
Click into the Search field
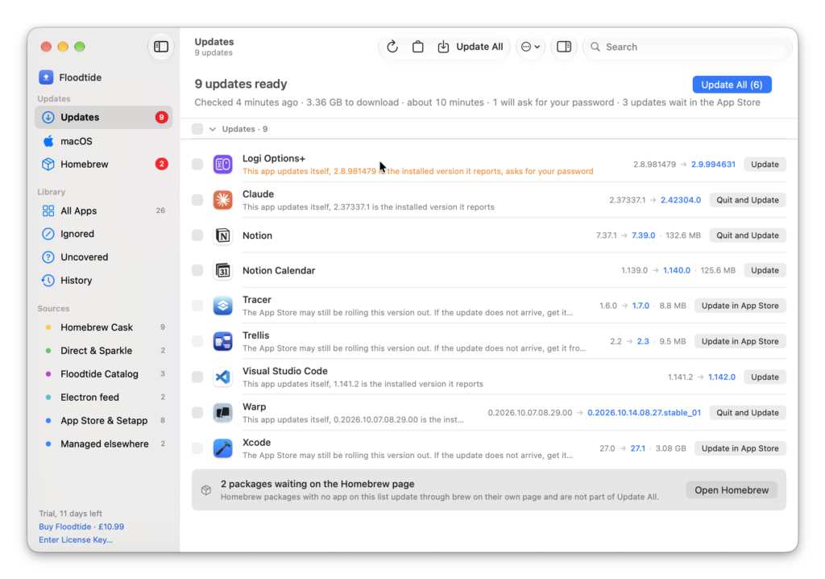(x=688, y=47)
